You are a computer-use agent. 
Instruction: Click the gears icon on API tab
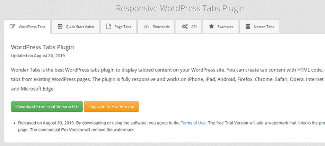tap(185, 27)
